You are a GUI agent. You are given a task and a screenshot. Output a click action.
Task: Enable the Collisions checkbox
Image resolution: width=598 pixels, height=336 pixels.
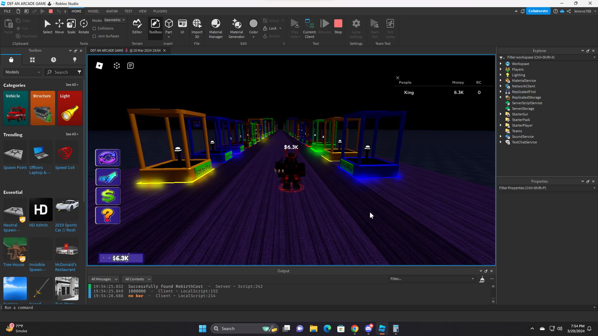(x=94, y=28)
